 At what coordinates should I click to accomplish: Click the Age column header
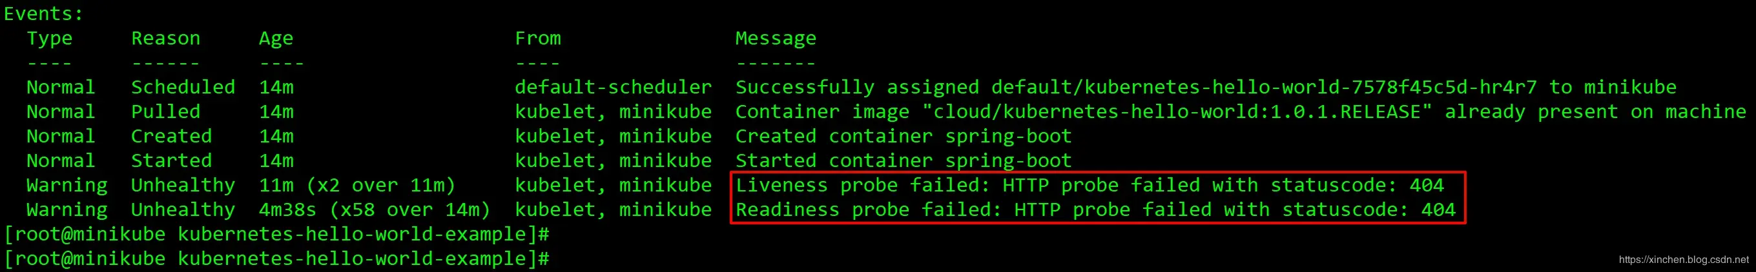pos(276,39)
